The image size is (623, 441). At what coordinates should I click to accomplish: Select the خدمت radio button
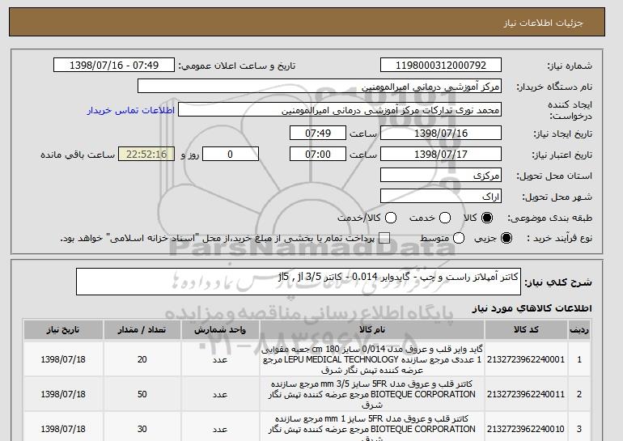tap(445, 218)
